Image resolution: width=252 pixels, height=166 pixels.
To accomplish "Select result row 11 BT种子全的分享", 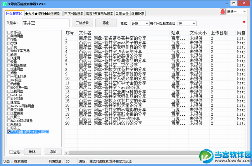I will (x=155, y=83).
